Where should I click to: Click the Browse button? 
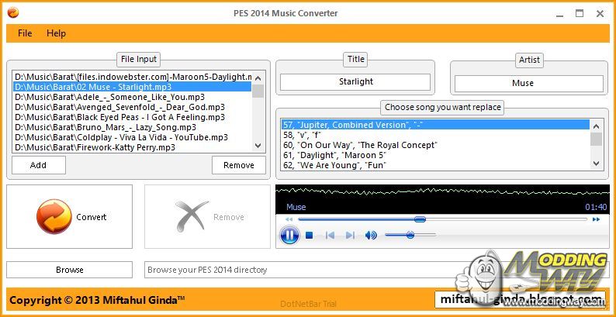69,270
